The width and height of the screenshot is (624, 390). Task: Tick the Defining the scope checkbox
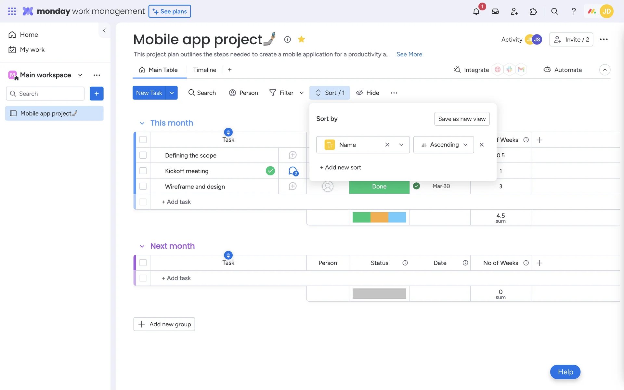tap(143, 155)
